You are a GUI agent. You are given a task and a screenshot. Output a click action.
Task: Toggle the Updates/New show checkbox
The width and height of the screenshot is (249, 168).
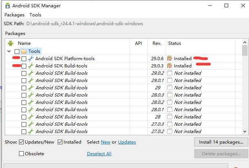[22, 142]
